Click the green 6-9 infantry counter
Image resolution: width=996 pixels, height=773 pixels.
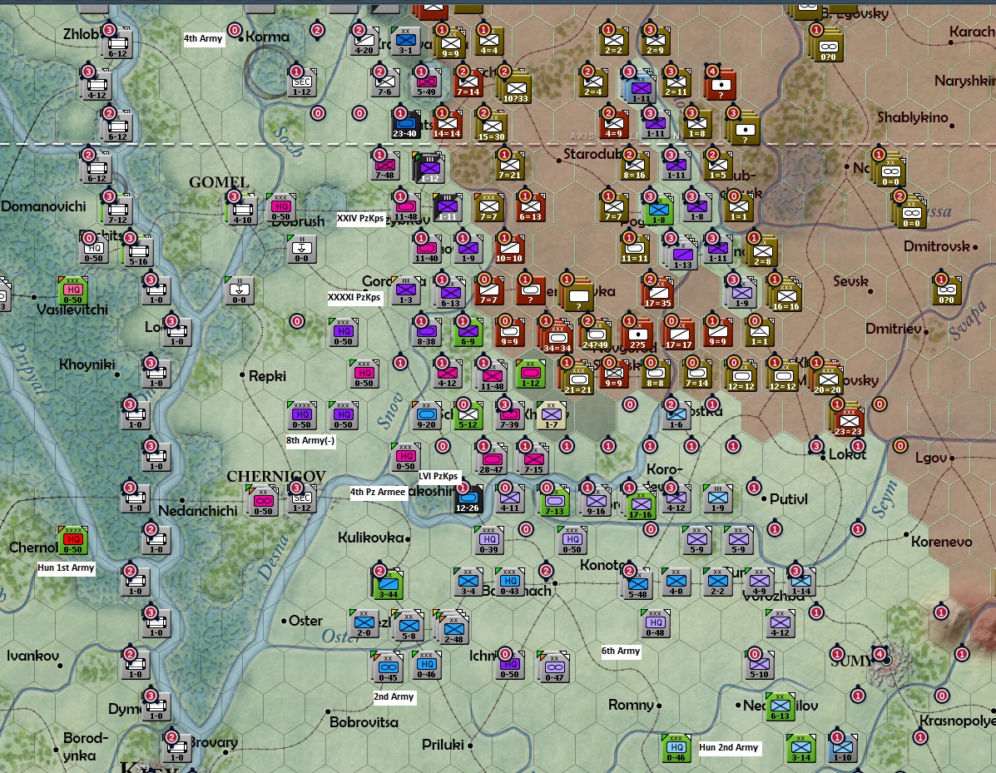tap(468, 333)
